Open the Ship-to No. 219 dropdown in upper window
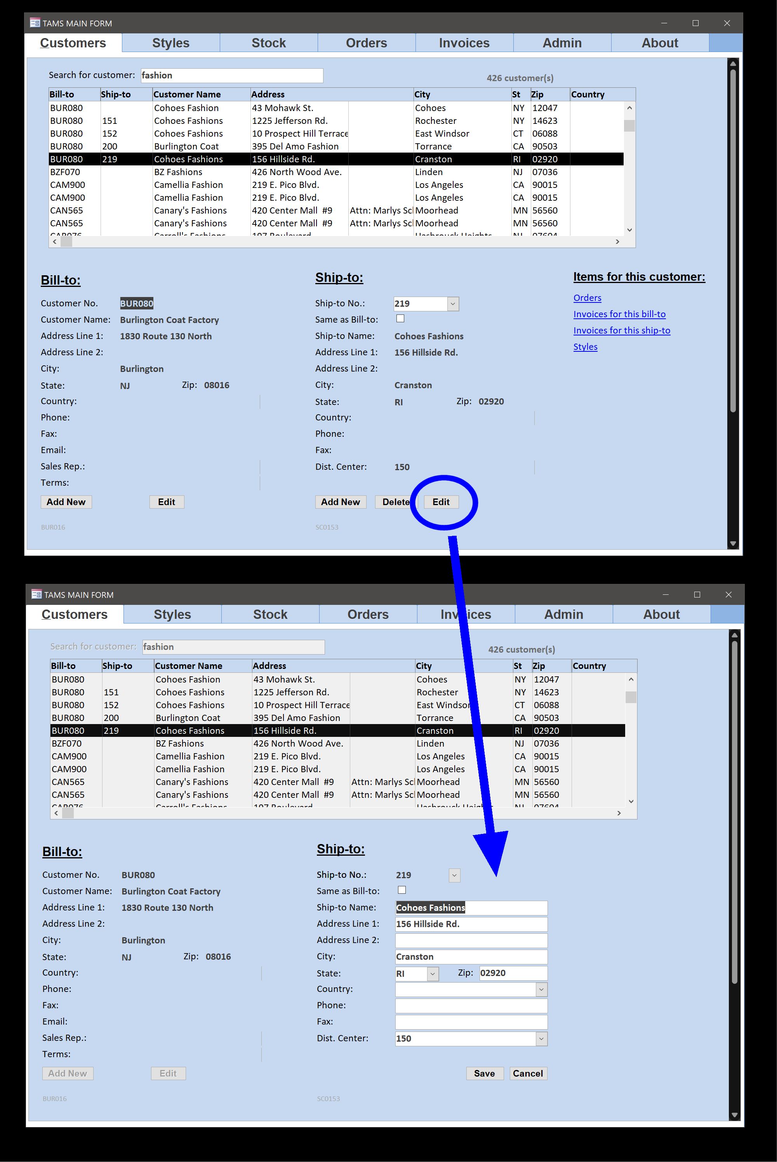This screenshot has width=777, height=1162. (x=452, y=304)
